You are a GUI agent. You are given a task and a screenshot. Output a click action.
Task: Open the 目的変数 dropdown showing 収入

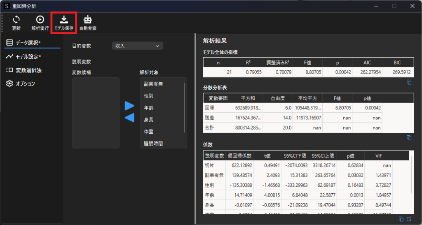point(138,46)
